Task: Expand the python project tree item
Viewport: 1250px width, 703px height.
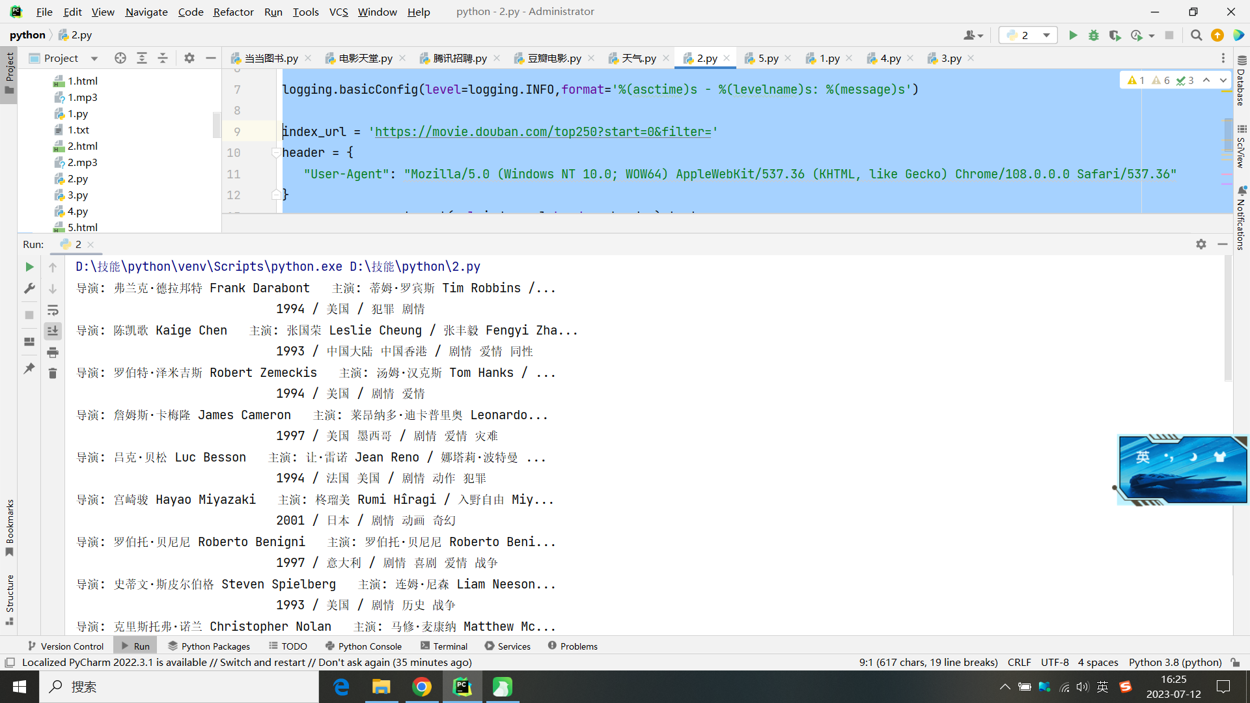Action: coord(27,34)
